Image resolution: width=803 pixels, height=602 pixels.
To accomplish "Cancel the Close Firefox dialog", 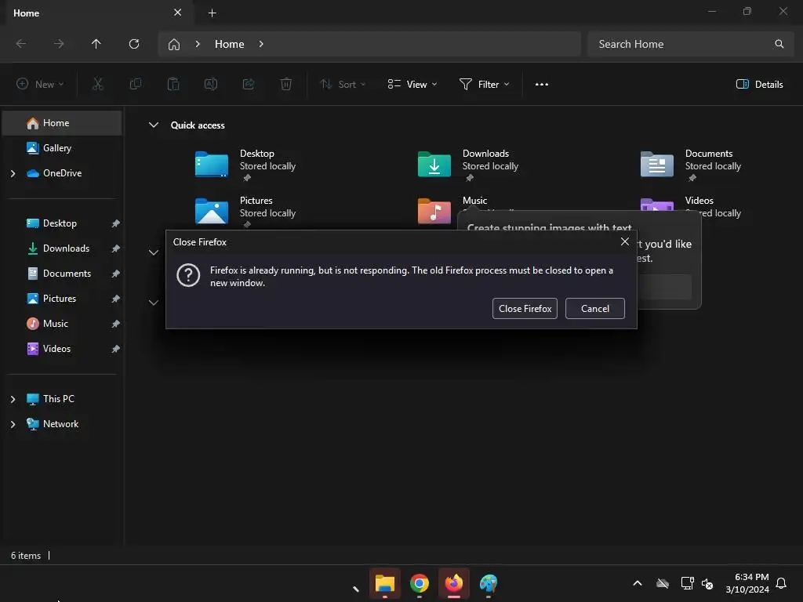I will click(x=594, y=308).
